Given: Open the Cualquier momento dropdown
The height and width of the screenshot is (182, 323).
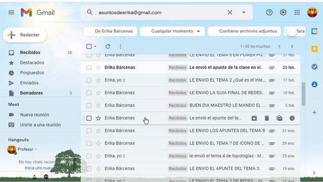Looking at the screenshot, I should pos(172,31).
